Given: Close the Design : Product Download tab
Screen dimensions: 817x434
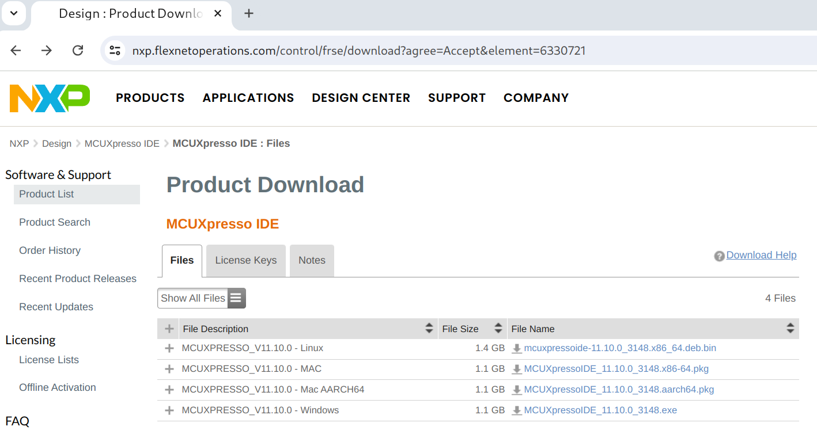Looking at the screenshot, I should [218, 13].
